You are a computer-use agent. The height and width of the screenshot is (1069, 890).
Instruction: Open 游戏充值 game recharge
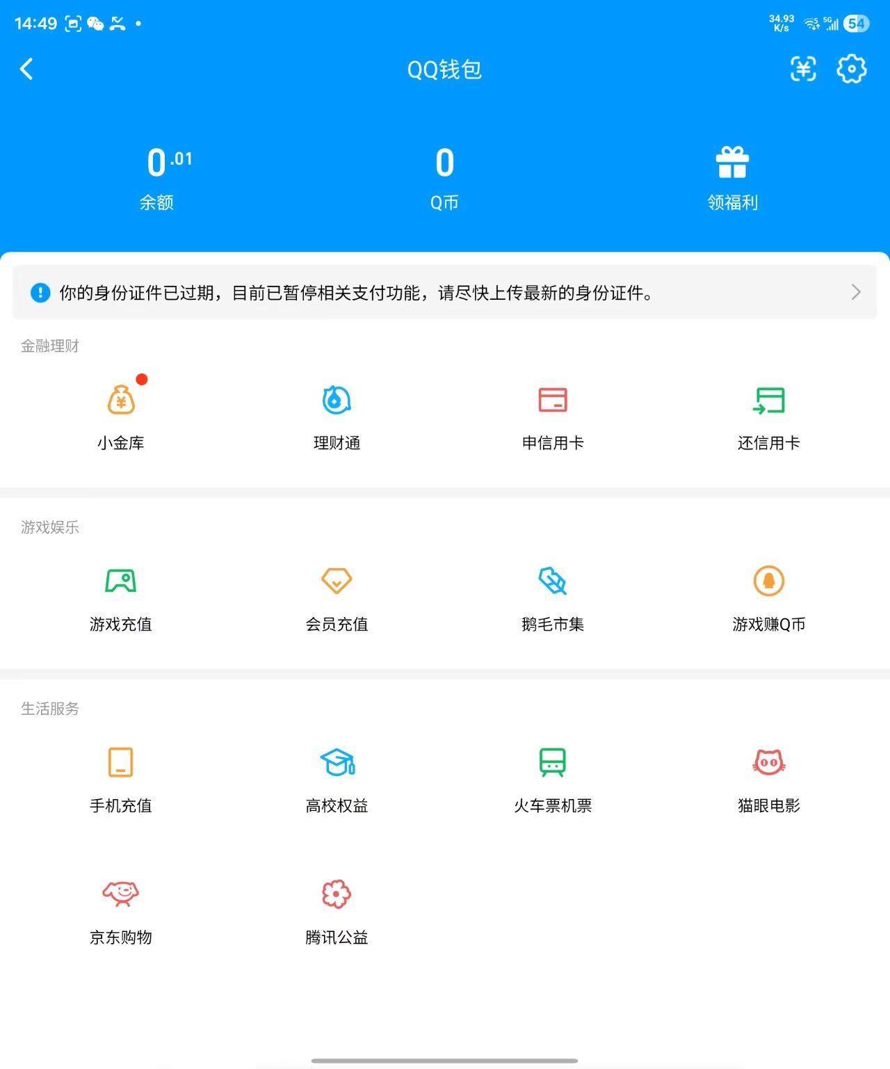(121, 597)
